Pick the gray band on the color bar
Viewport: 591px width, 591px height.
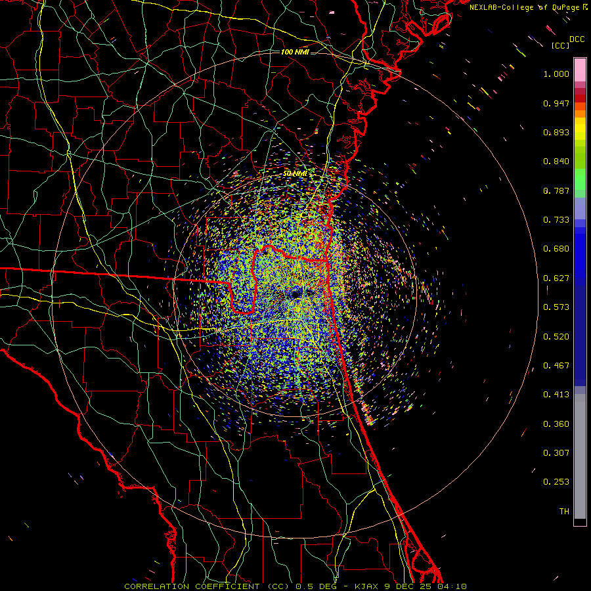(580, 456)
